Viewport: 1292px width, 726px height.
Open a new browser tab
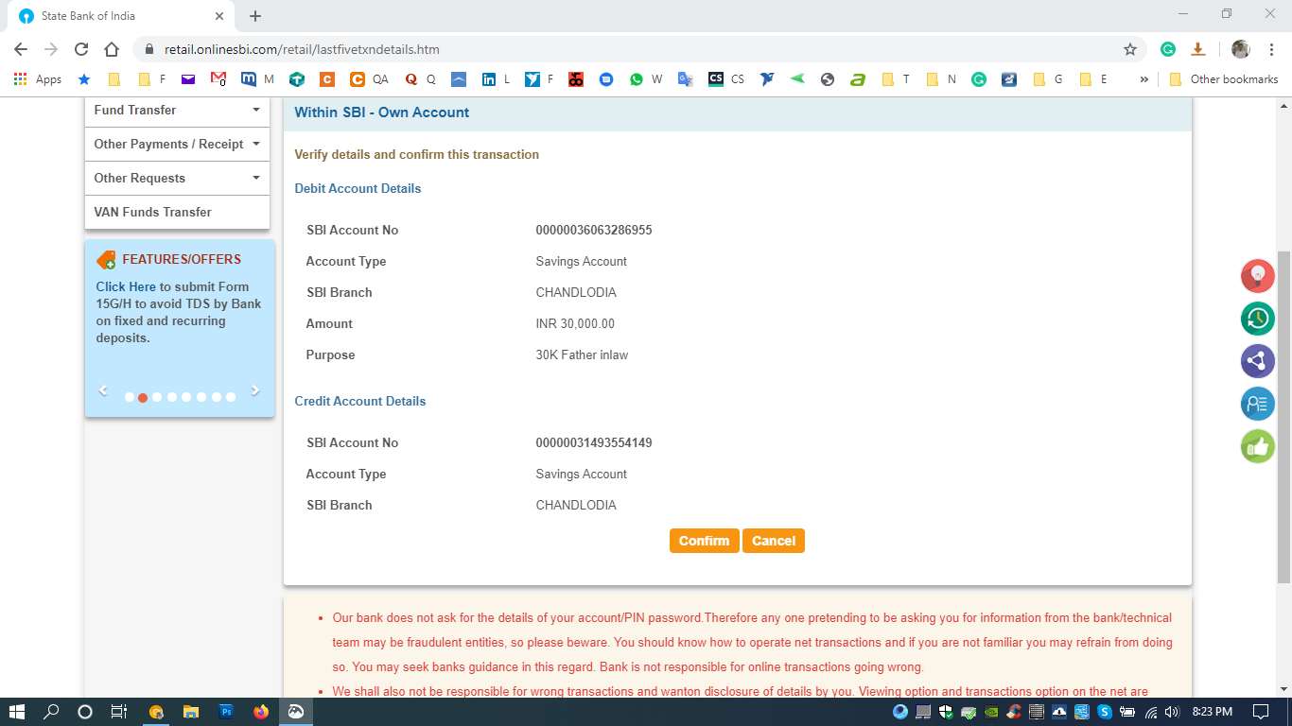pyautogui.click(x=255, y=16)
